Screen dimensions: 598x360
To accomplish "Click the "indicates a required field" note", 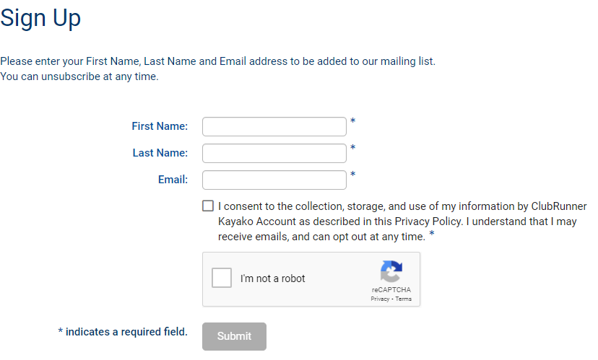I will pyautogui.click(x=123, y=332).
